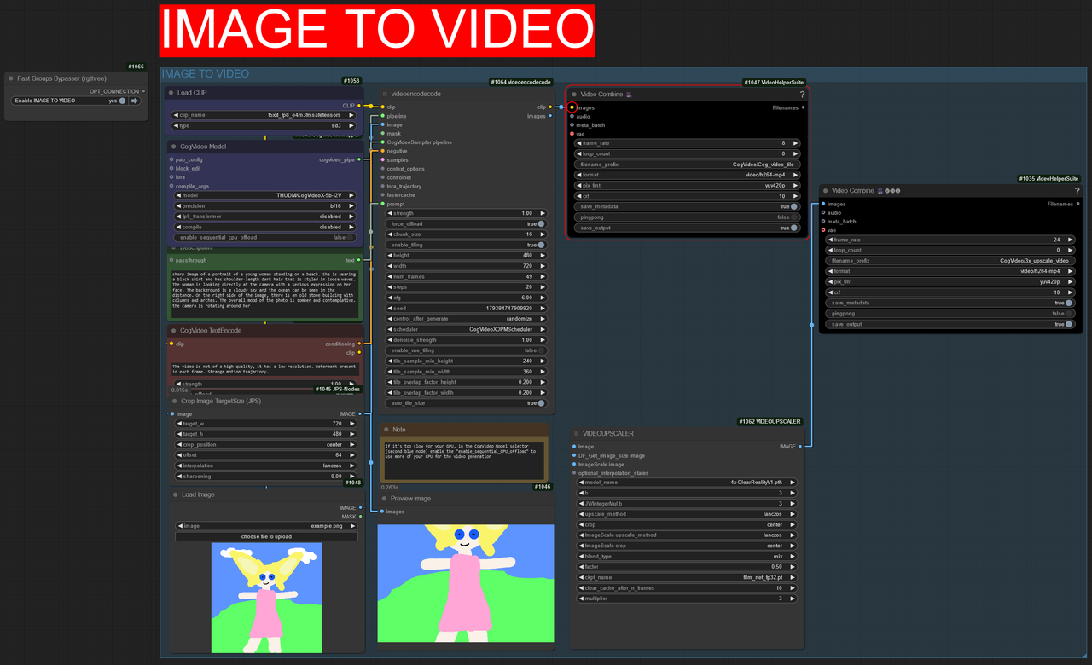Image resolution: width=1092 pixels, height=665 pixels.
Task: Click the filename_prefix field showing CogVideo/Cog_video_tile
Action: click(688, 165)
